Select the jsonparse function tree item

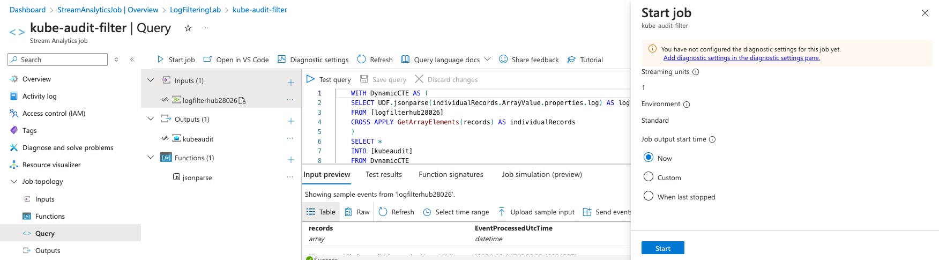tap(197, 177)
